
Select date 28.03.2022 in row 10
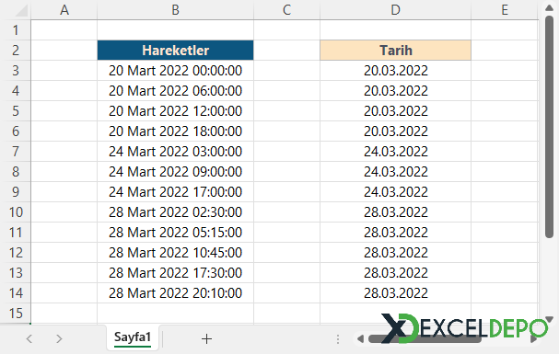coord(395,212)
